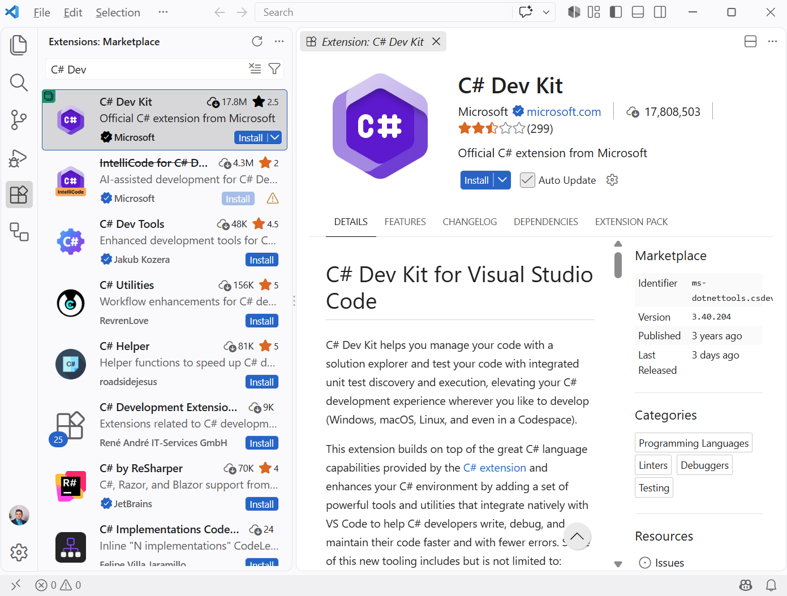
Task: Open the Copilot chat dropdown arrow
Action: (546, 12)
